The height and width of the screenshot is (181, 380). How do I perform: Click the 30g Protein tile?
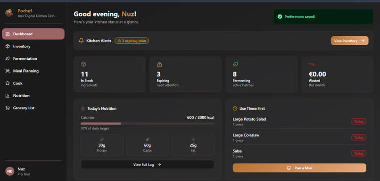102,145
